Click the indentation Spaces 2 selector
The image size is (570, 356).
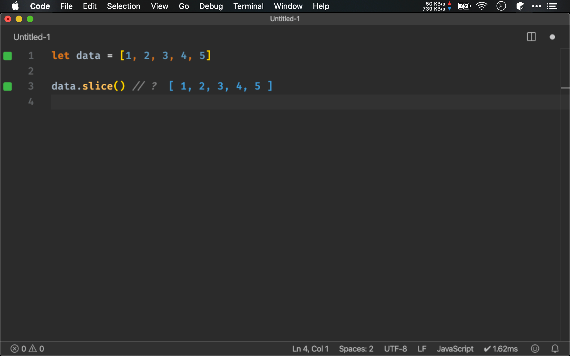[355, 348]
